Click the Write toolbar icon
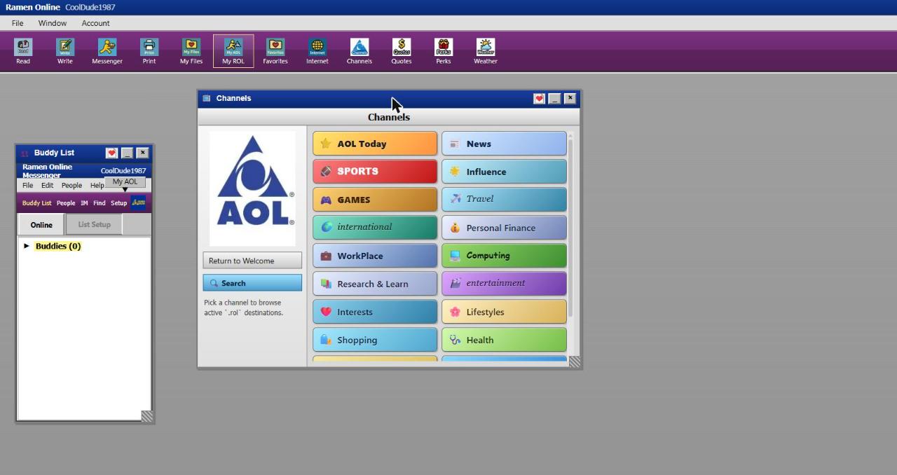 tap(65, 51)
